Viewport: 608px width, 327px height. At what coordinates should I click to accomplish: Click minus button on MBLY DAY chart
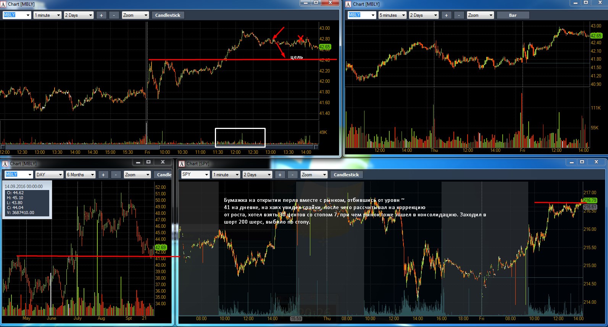pos(116,175)
